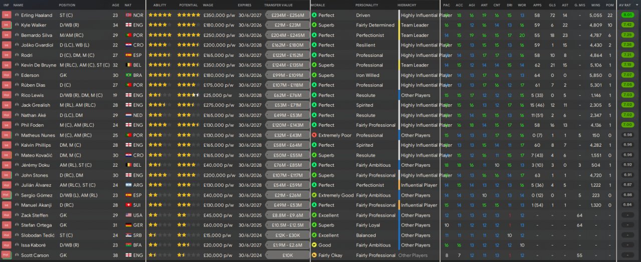Screen dimensions: 641x262
Task: Click the red morale icon for Matheus Nunes
Action: coord(314,135)
